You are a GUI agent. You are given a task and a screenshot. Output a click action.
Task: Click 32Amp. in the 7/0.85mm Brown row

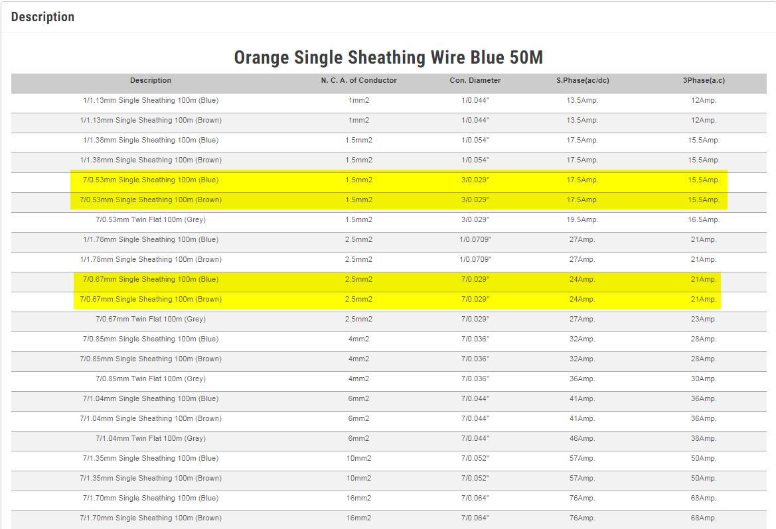click(x=582, y=359)
